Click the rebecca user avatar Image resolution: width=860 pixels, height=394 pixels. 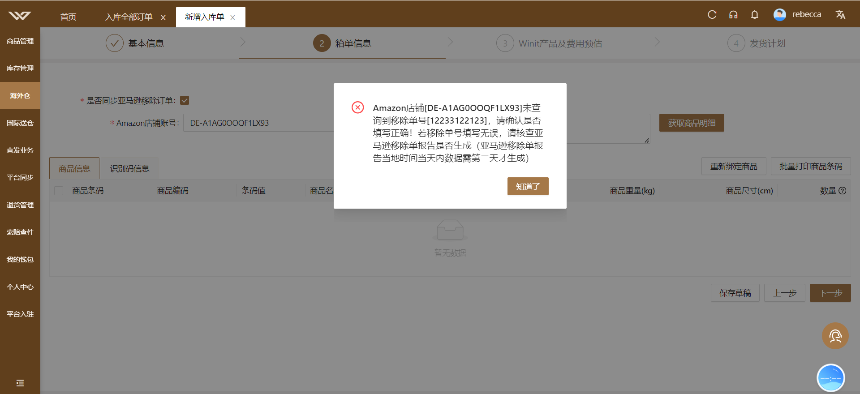tap(780, 14)
